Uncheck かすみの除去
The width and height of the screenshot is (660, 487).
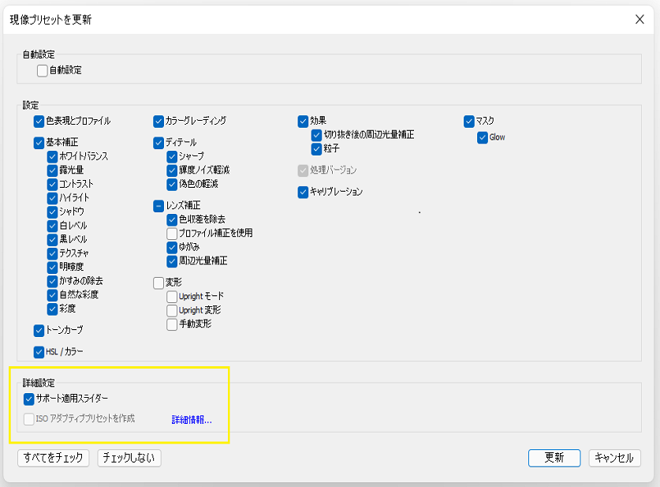(52, 282)
